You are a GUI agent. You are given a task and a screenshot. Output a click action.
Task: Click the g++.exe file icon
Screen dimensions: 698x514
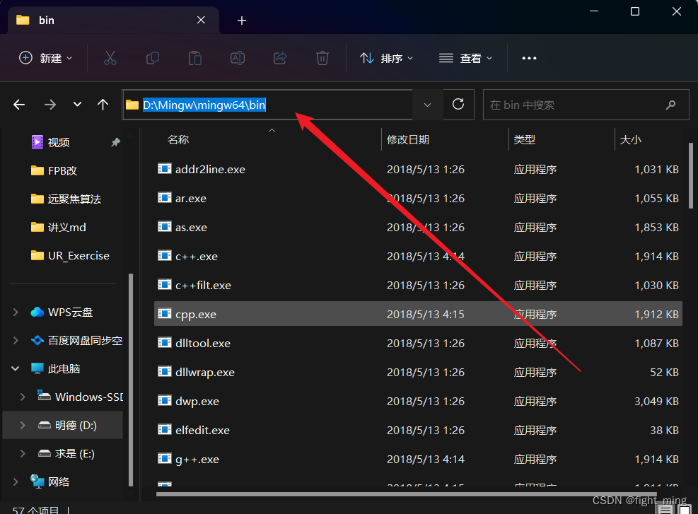coord(165,458)
